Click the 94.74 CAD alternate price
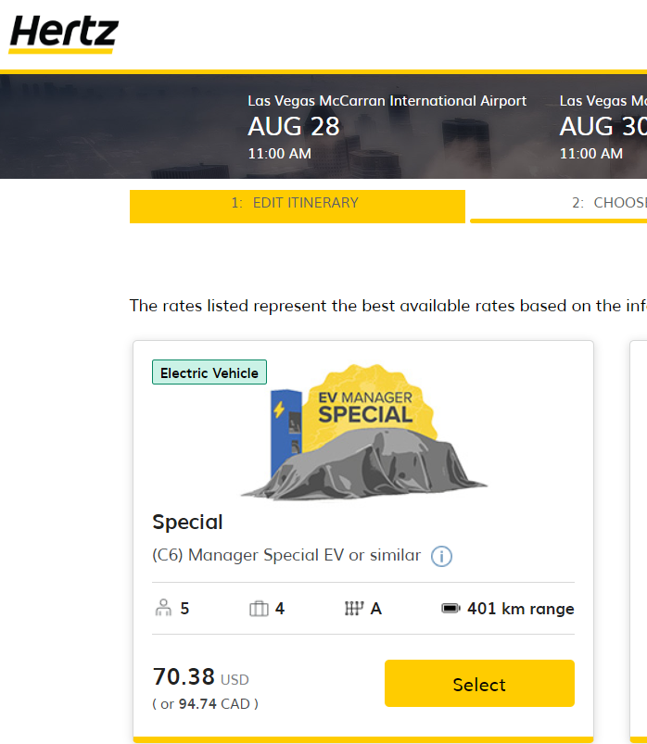647x744 pixels. coord(205,703)
